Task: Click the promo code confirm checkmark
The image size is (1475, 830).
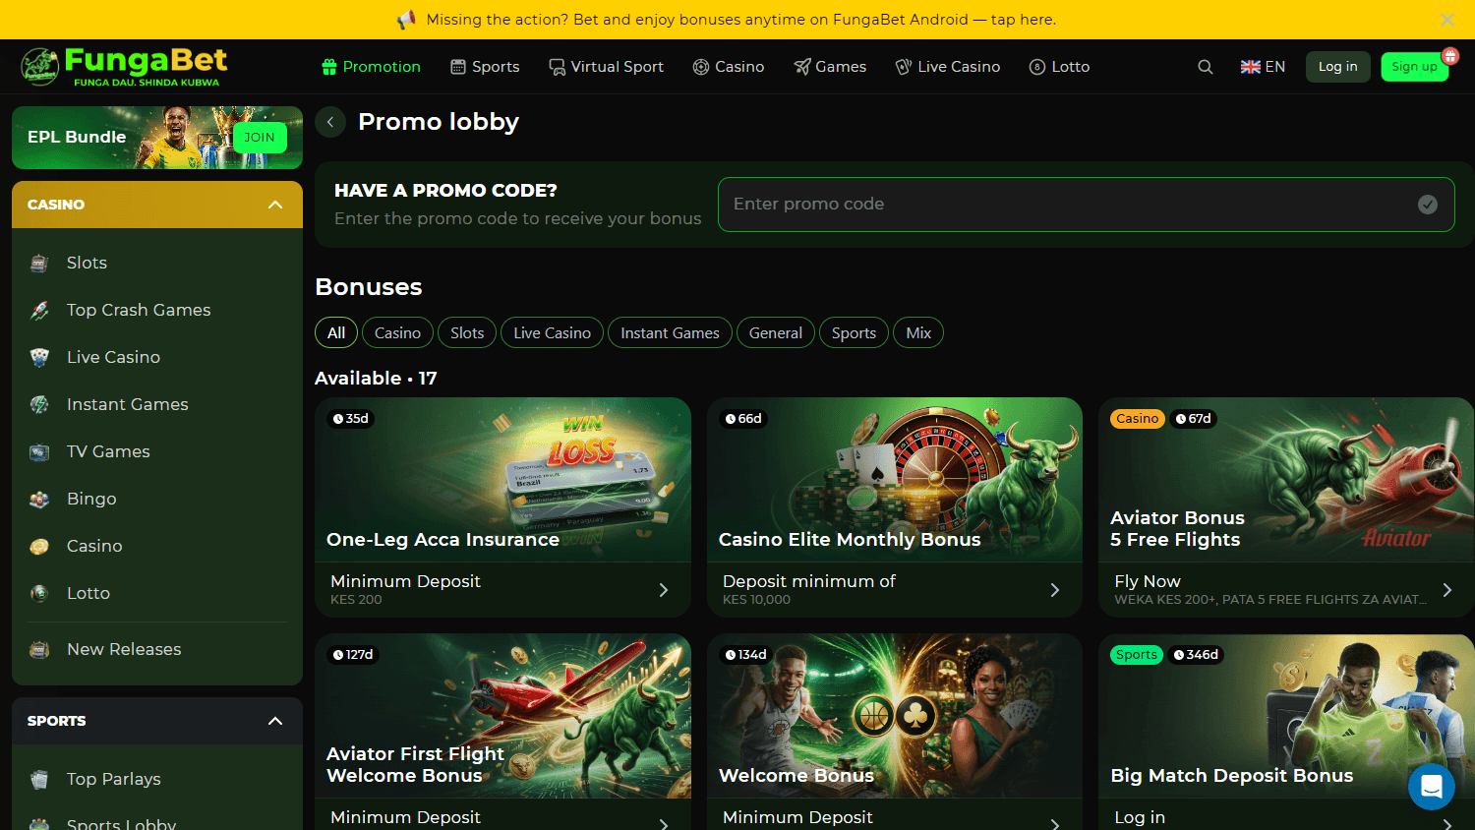Action: [x=1428, y=205]
